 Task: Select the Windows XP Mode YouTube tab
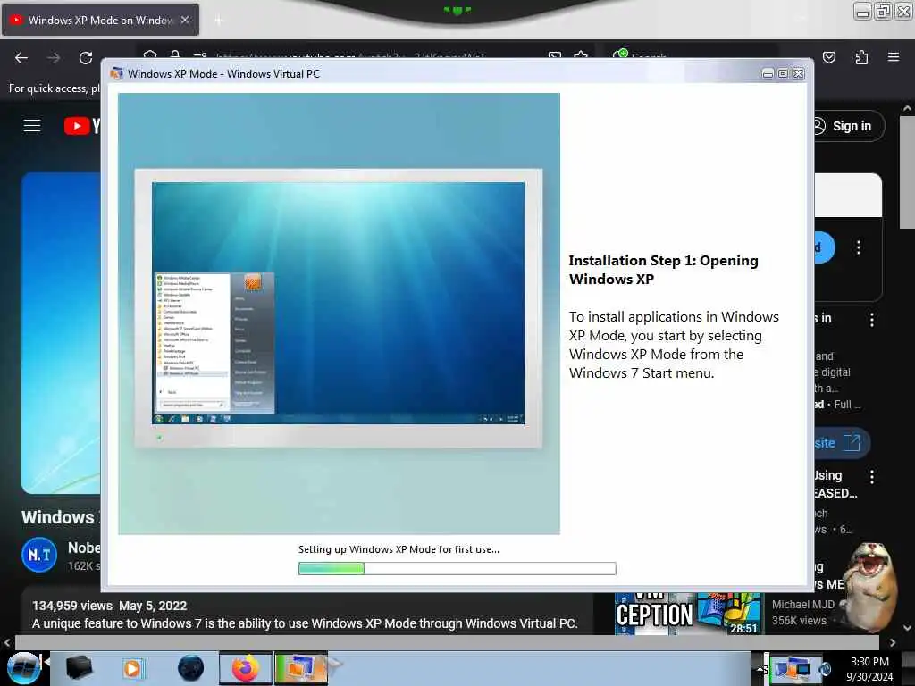pyautogui.click(x=100, y=20)
